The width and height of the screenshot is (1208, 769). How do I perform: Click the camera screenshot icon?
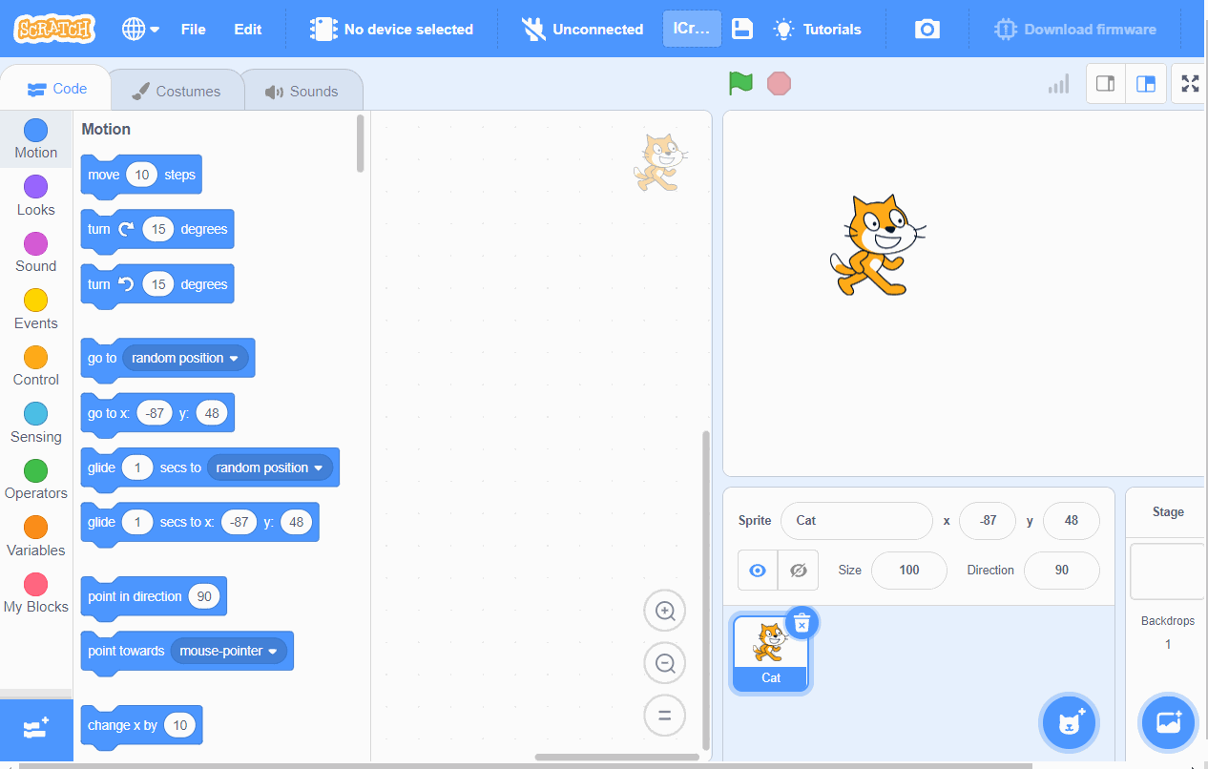point(927,29)
